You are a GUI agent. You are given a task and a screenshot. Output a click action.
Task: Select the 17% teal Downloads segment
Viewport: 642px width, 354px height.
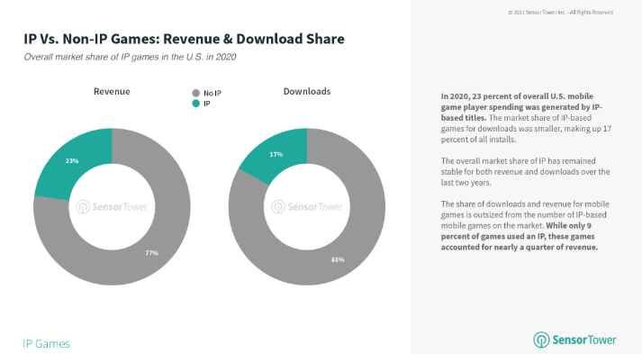pos(276,154)
